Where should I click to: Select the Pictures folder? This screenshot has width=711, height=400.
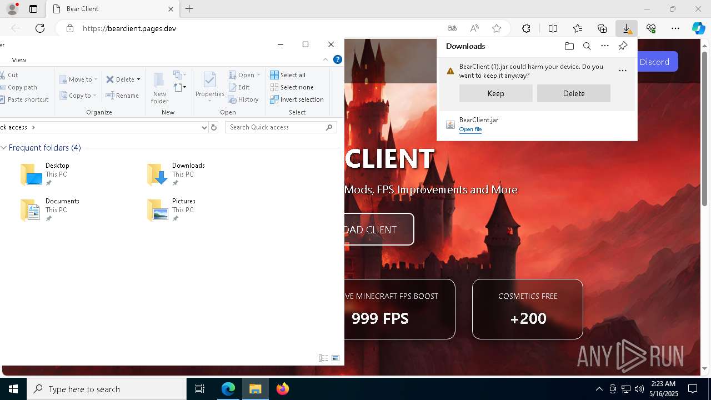click(171, 209)
